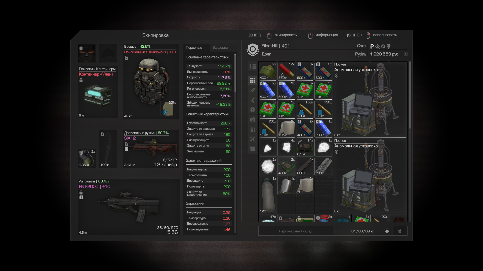Click the Переносимый вес 89,22 кг row
This screenshot has width=483, height=271.
pyautogui.click(x=209, y=83)
